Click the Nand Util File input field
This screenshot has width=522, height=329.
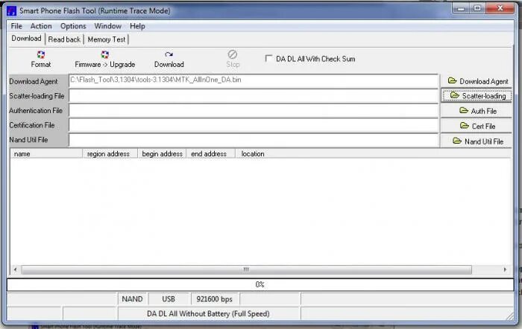[254, 140]
